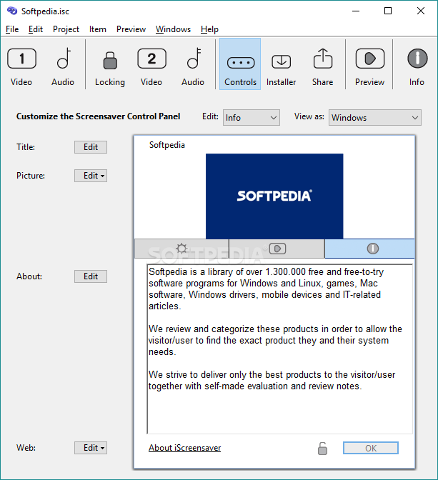This screenshot has width=438, height=480.
Task: Click the Softpedia title text in preview
Action: (167, 145)
